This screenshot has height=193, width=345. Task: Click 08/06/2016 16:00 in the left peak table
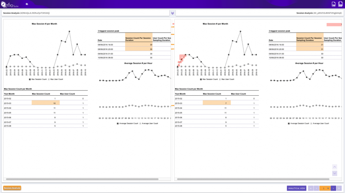click(x=105, y=45)
